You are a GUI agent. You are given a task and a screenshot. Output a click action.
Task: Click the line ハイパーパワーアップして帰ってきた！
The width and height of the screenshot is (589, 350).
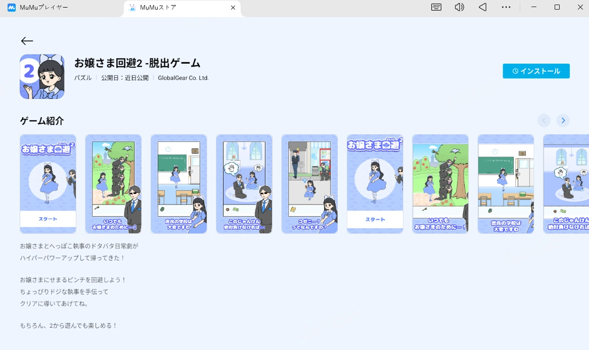72,258
